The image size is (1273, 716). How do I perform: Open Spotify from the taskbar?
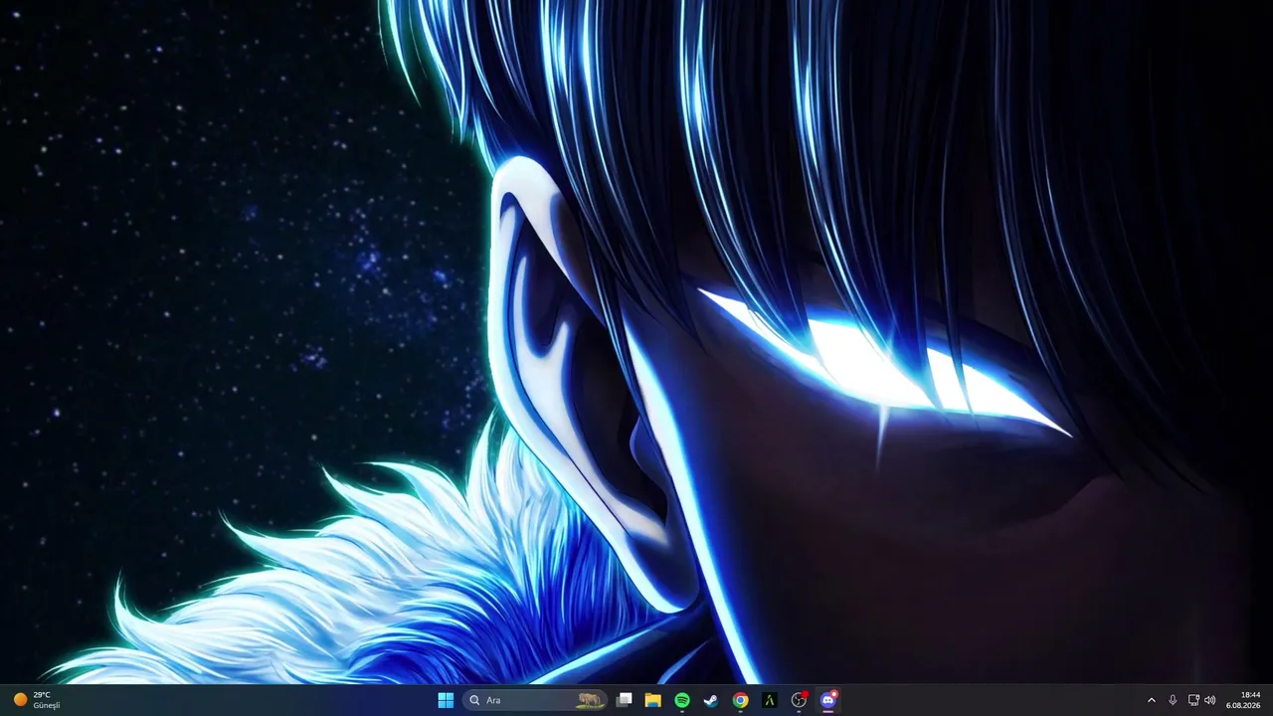coord(682,700)
